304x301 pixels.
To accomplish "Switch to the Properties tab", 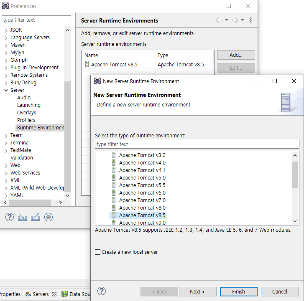I will (x=10, y=294).
